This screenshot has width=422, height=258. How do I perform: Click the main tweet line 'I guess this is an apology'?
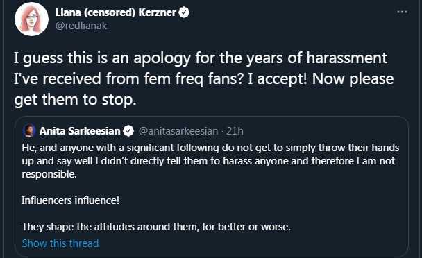point(201,58)
